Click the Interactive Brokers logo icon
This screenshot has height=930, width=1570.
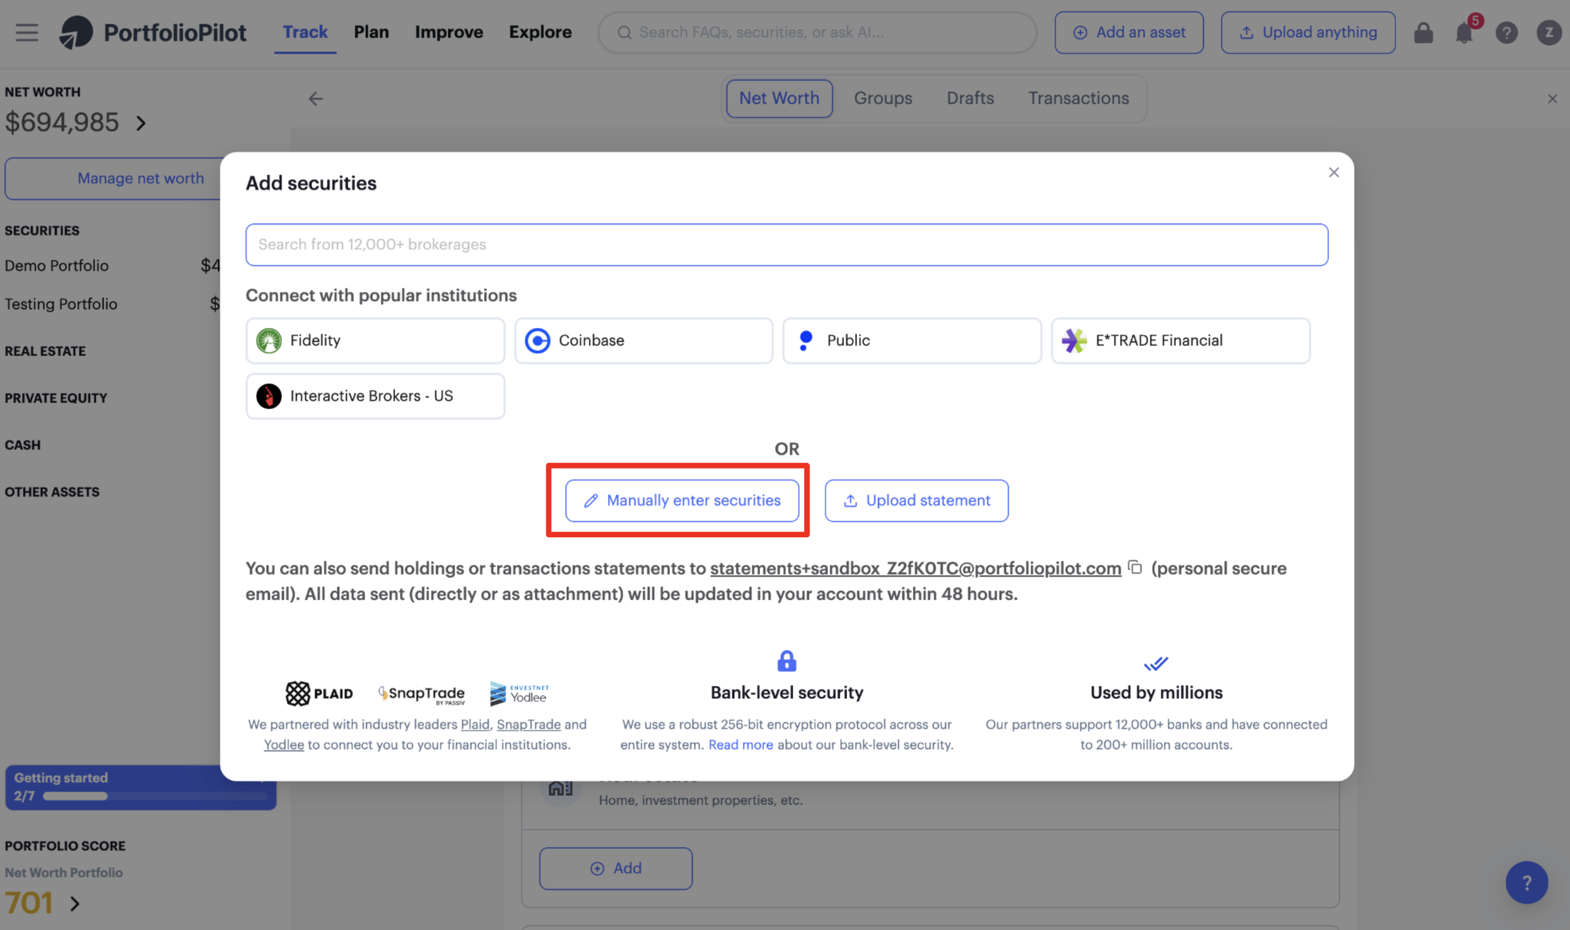pyautogui.click(x=269, y=396)
